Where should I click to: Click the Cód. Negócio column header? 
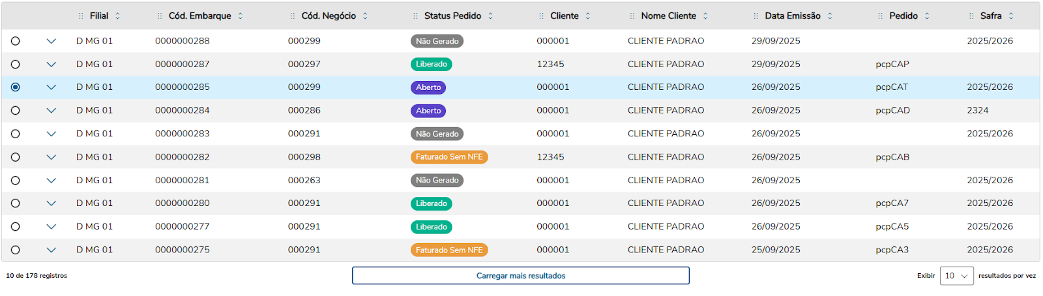pyautogui.click(x=329, y=16)
